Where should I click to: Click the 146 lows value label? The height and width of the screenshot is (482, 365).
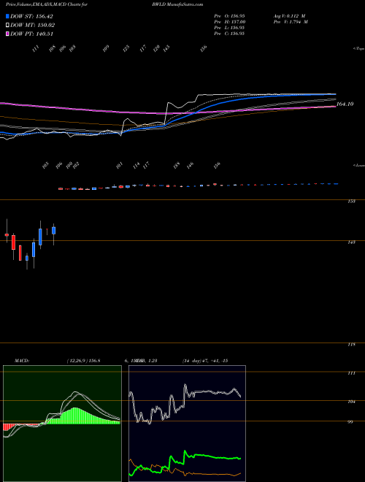point(191,165)
